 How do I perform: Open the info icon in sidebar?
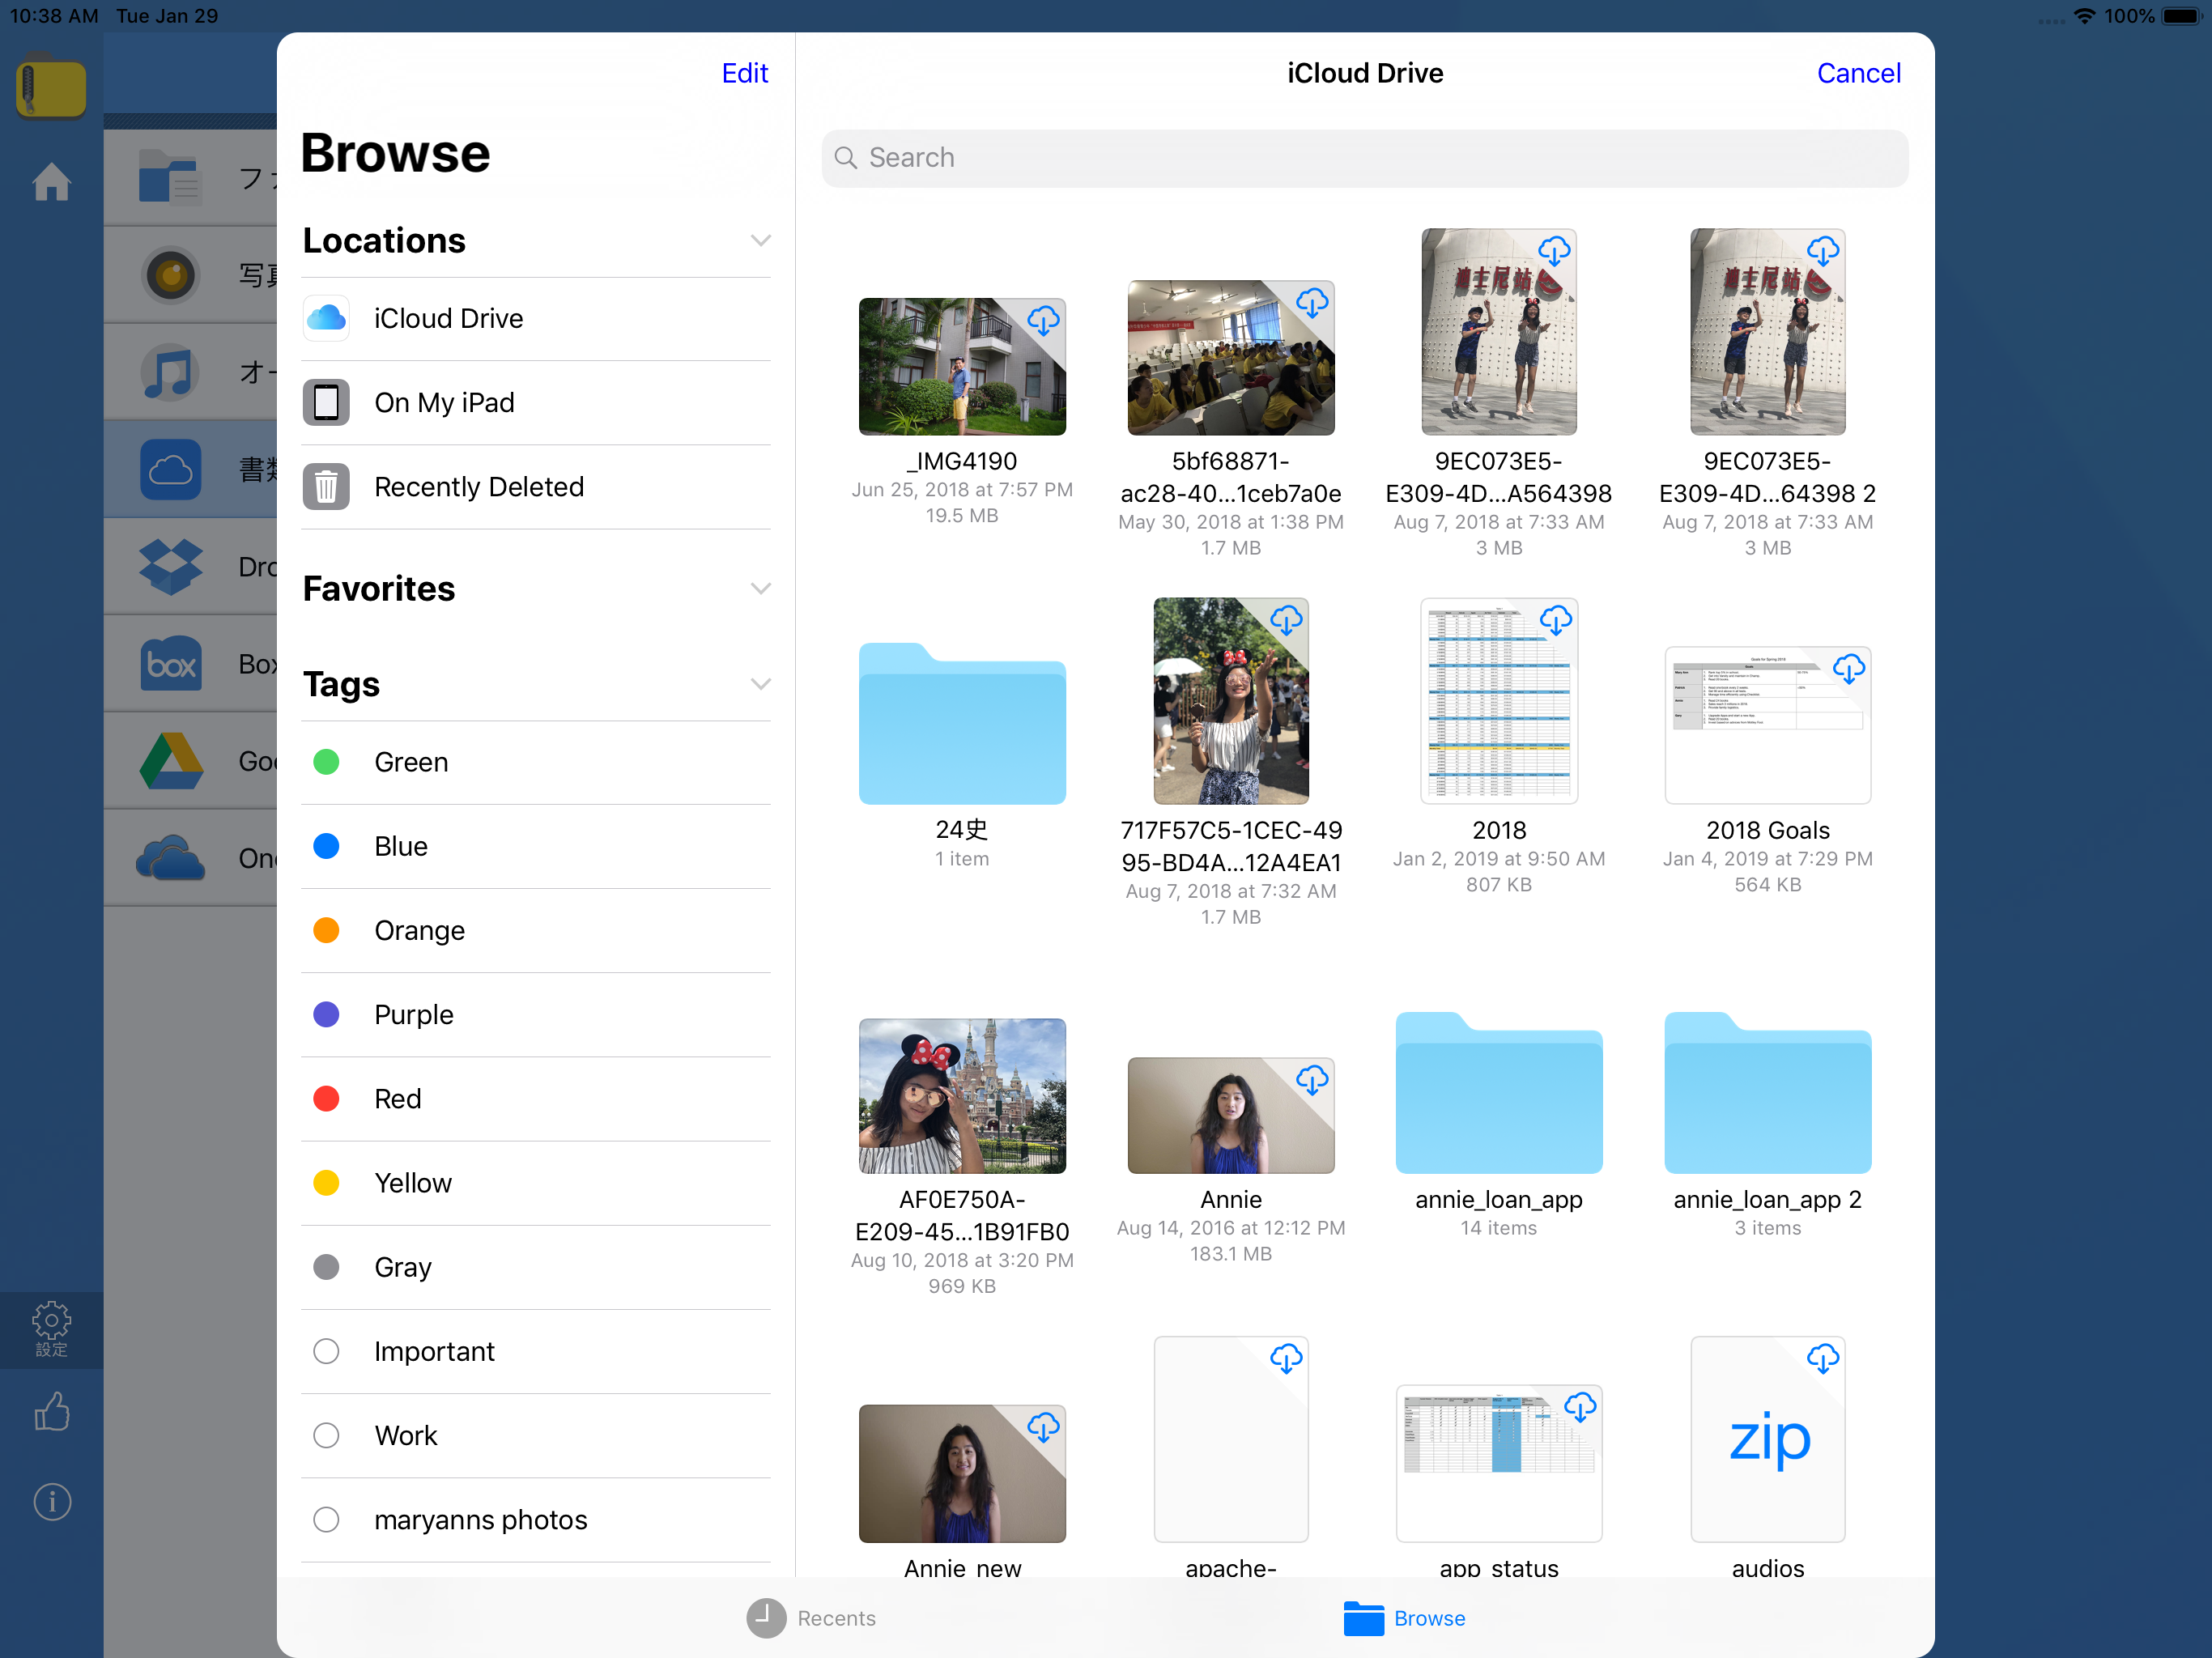(x=51, y=1502)
